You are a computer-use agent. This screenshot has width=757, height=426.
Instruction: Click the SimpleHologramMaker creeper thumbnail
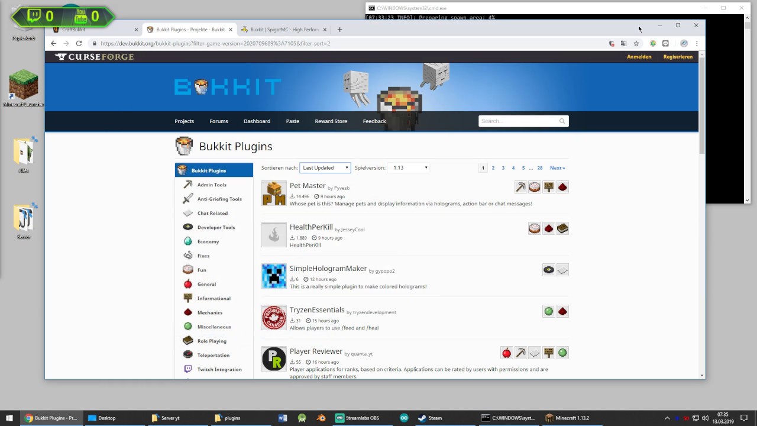click(x=274, y=276)
